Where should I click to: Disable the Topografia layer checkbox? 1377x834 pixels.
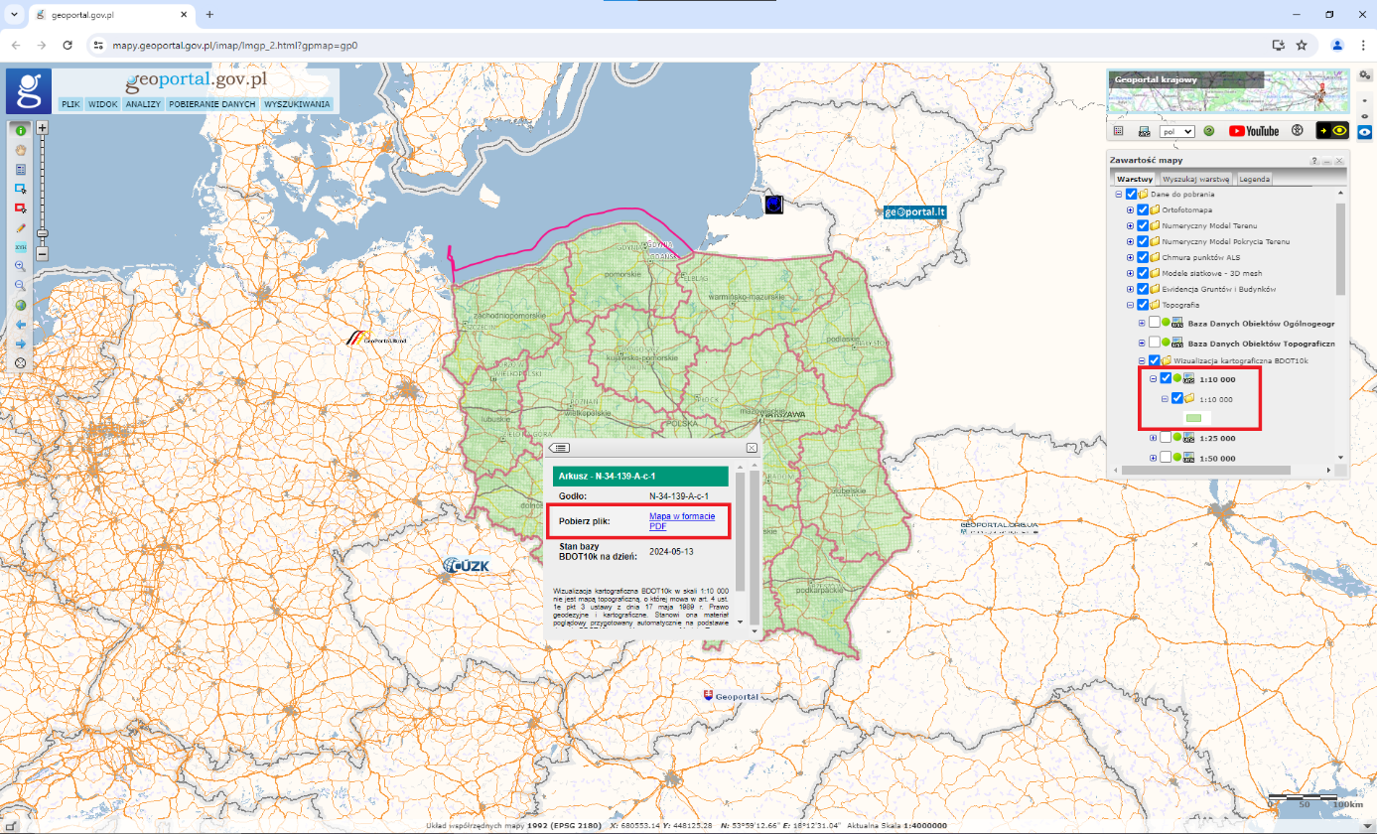[x=1143, y=304]
